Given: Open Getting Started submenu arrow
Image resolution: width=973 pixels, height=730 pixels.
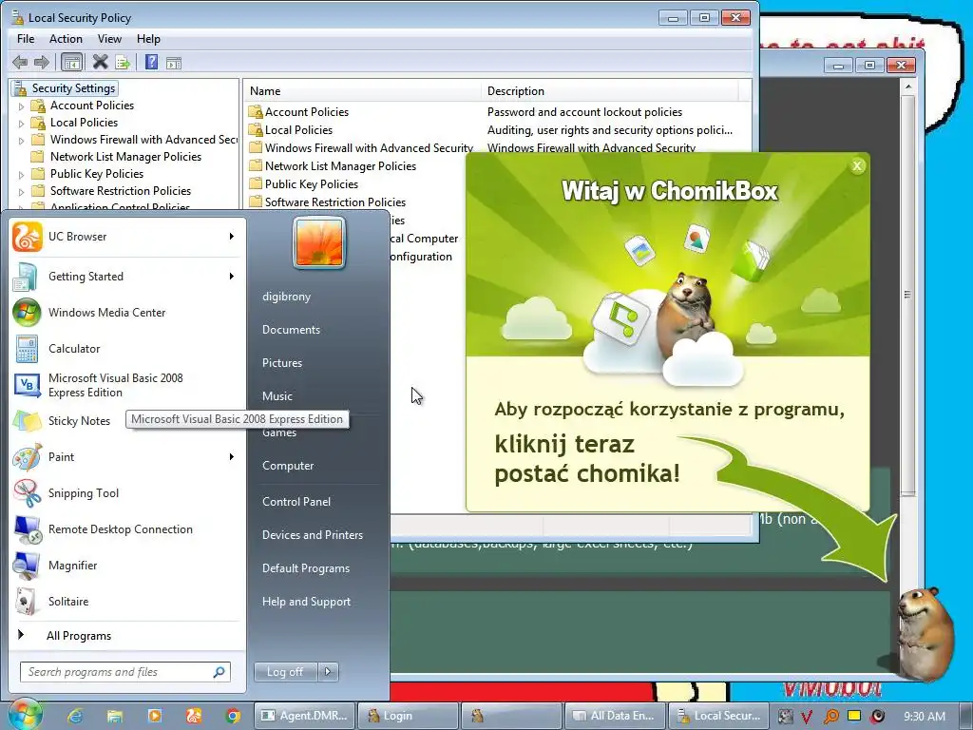Looking at the screenshot, I should [x=232, y=277].
